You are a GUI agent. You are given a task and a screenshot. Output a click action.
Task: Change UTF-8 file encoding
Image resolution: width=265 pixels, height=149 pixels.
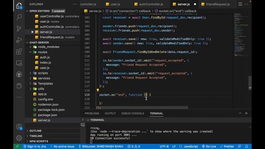tap(164, 147)
